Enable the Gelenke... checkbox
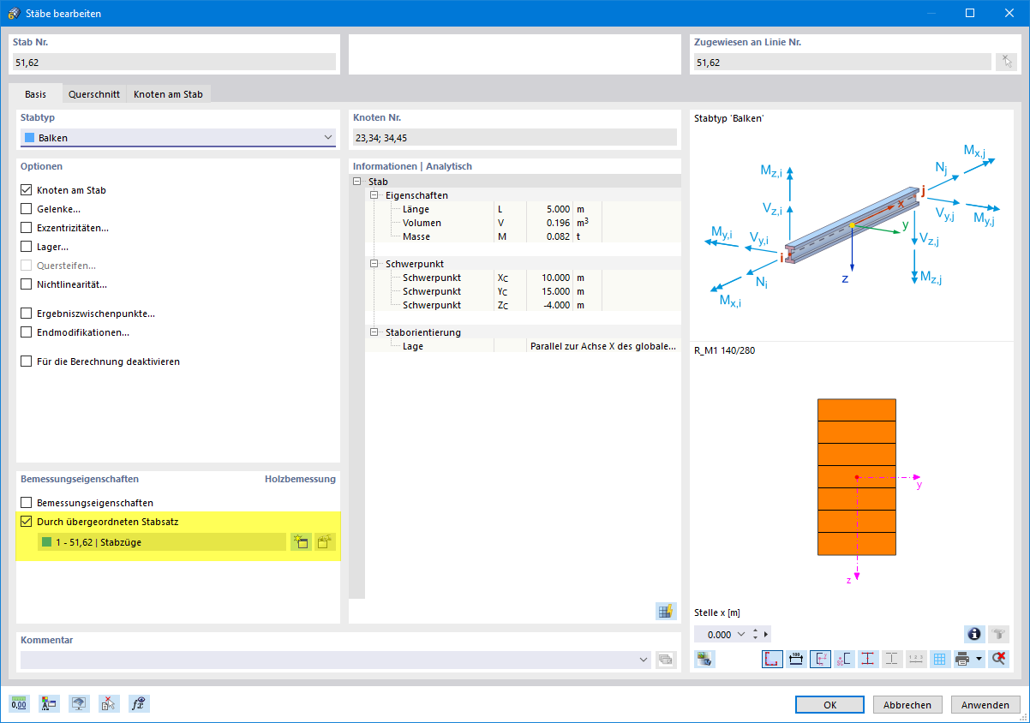 [27, 209]
